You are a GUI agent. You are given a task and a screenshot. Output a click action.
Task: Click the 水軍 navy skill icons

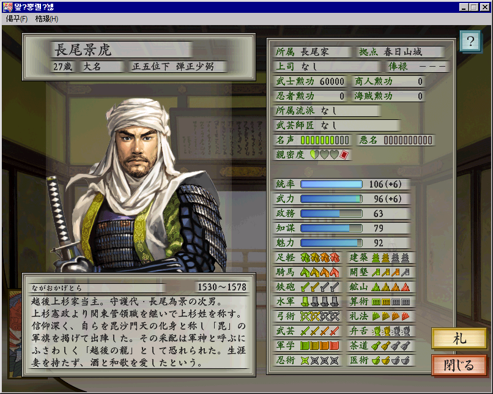pyautogui.click(x=320, y=302)
